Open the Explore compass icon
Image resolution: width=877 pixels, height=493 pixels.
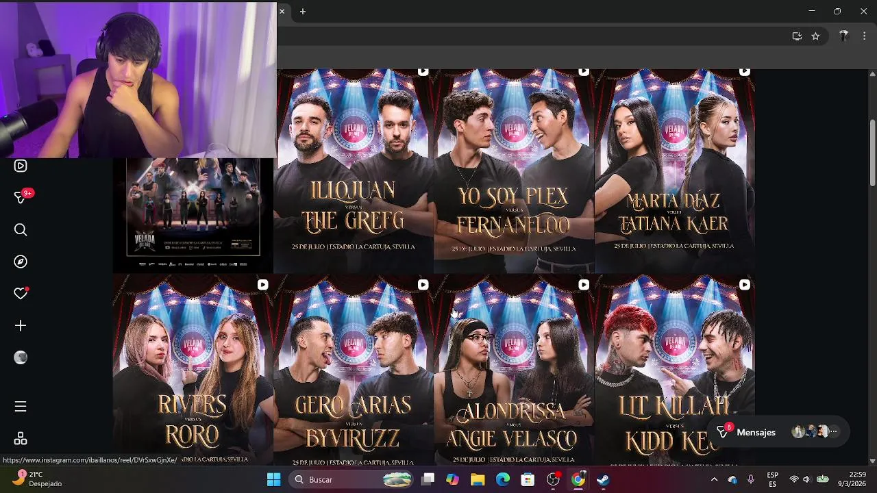[x=21, y=262]
